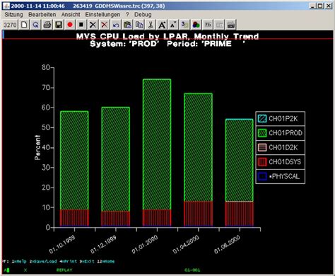Click the toolbar icon showing number 3
Viewport: 335px width, 276px height.
click(x=184, y=25)
